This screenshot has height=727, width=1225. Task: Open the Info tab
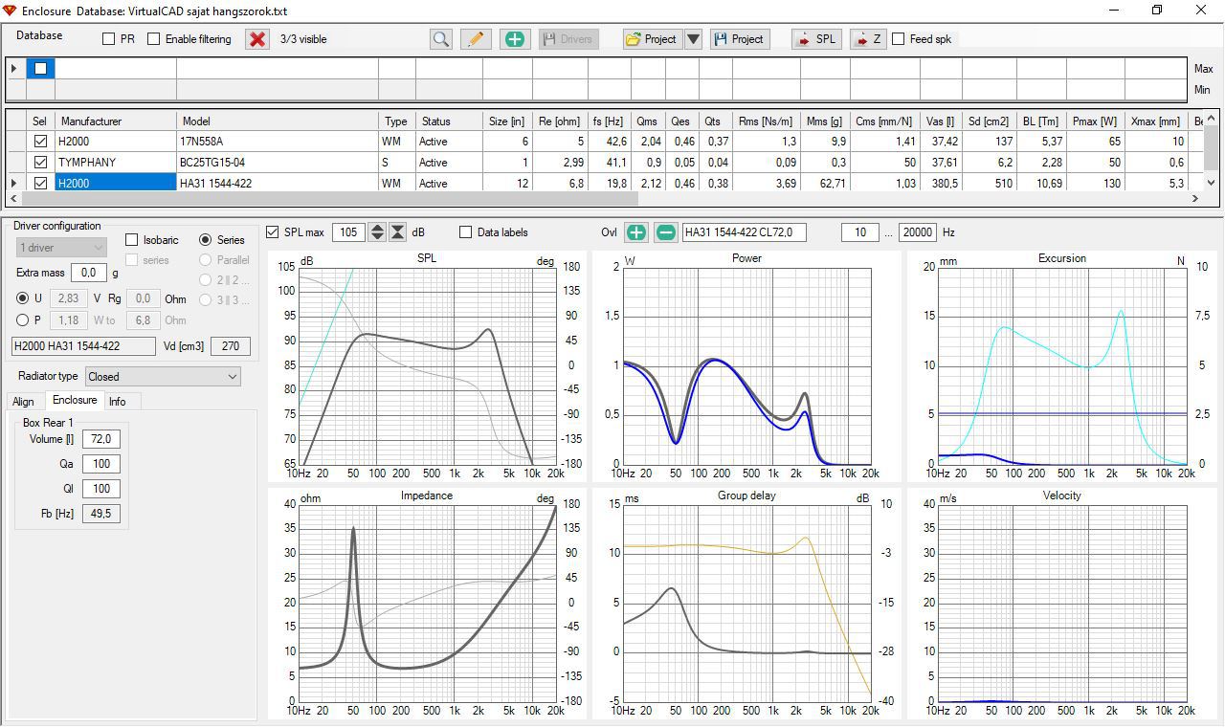pos(117,402)
